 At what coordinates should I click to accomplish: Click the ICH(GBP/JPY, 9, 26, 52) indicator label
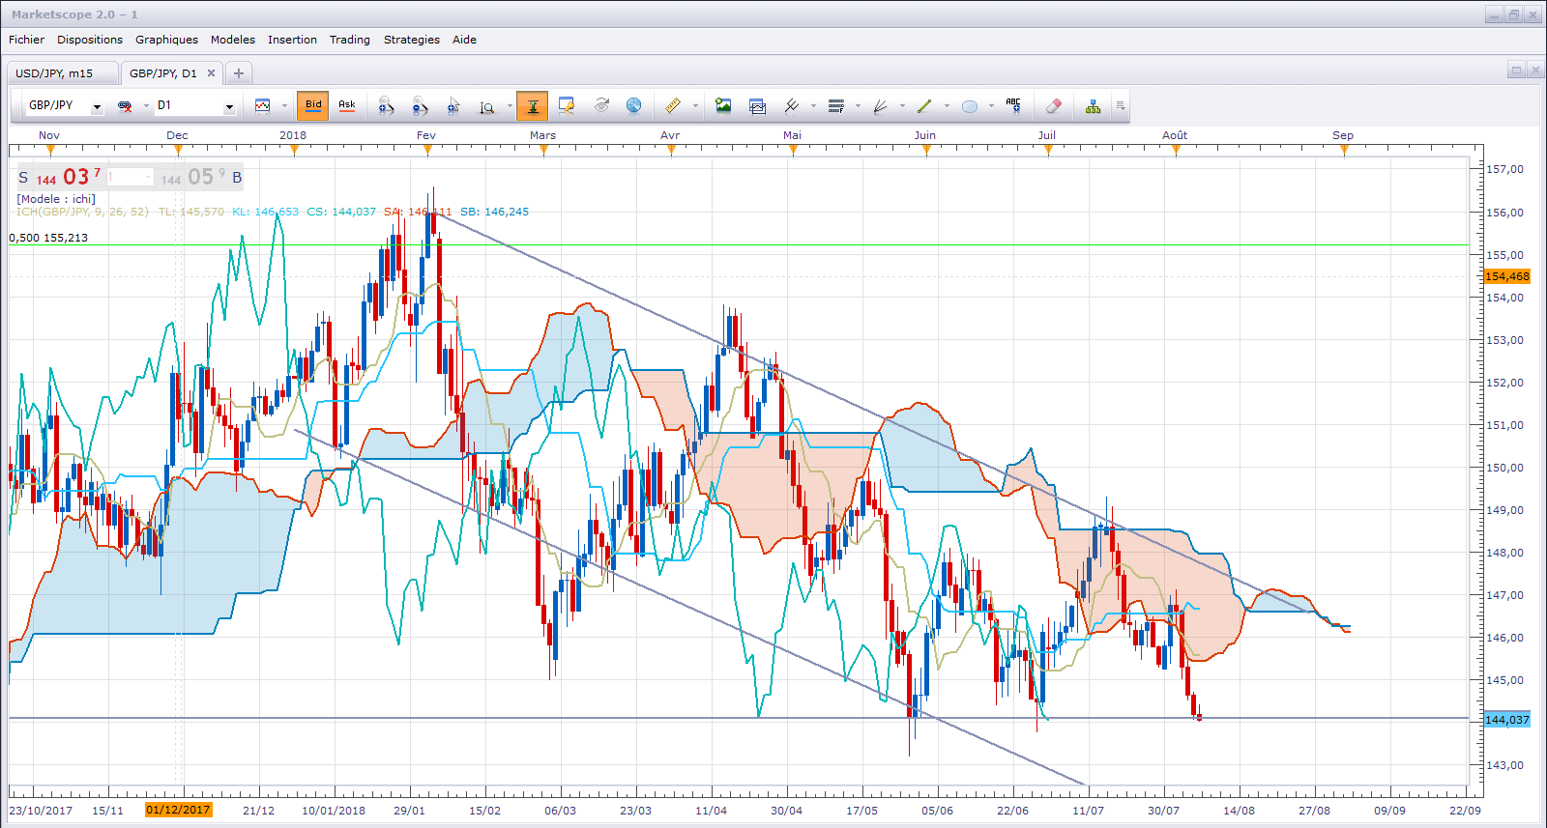83,212
